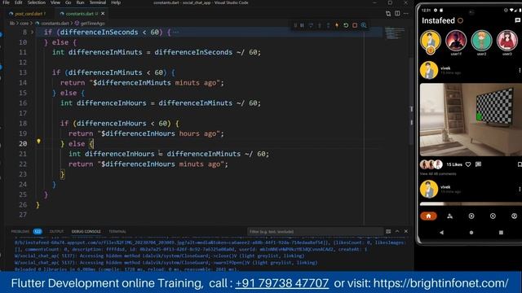Open comments icon beside 15 Likes

pyautogui.click(x=479, y=164)
